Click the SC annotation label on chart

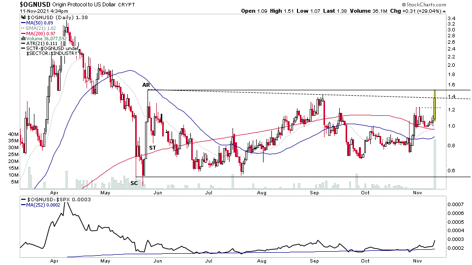[x=134, y=183]
